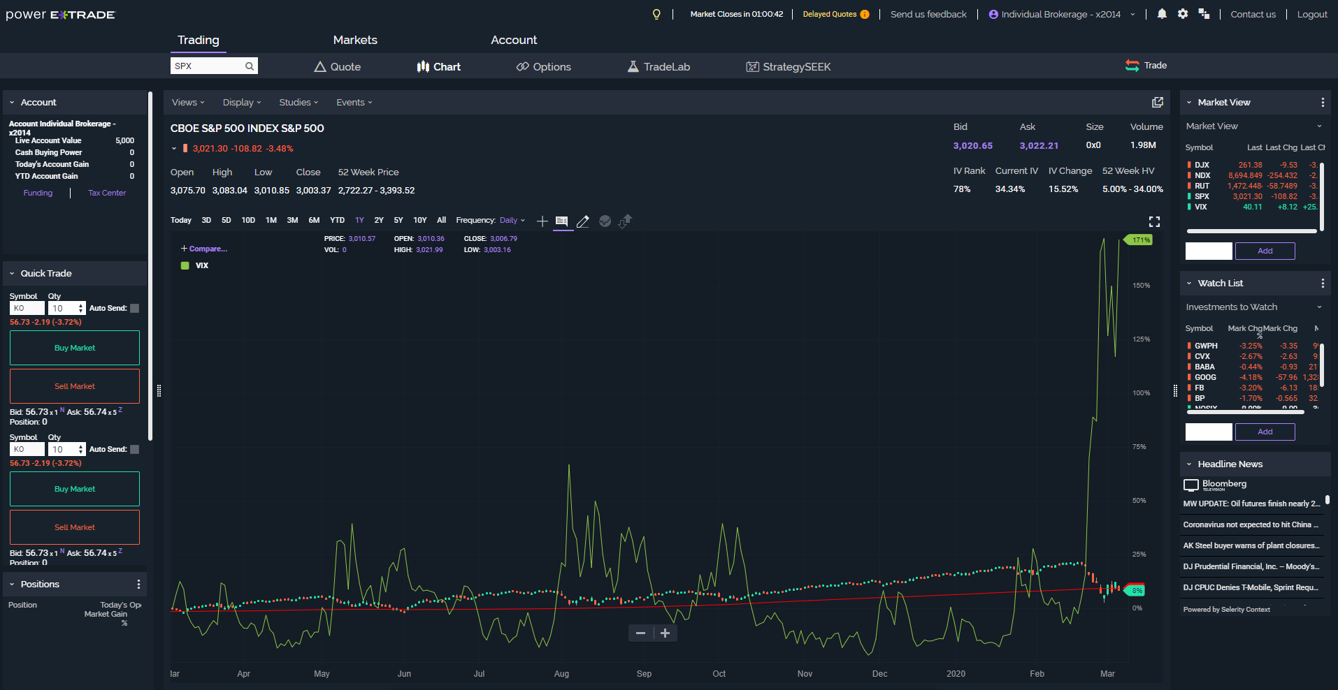The height and width of the screenshot is (690, 1338).
Task: Open TradeLab flask tab
Action: (x=659, y=67)
